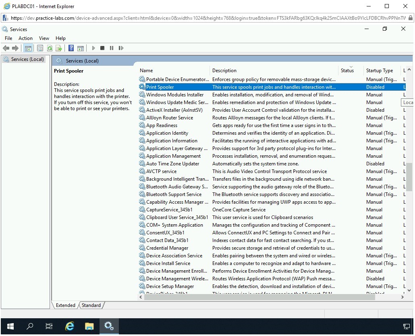
Task: Click the Pause Service toolbar icon
Action: click(112, 48)
